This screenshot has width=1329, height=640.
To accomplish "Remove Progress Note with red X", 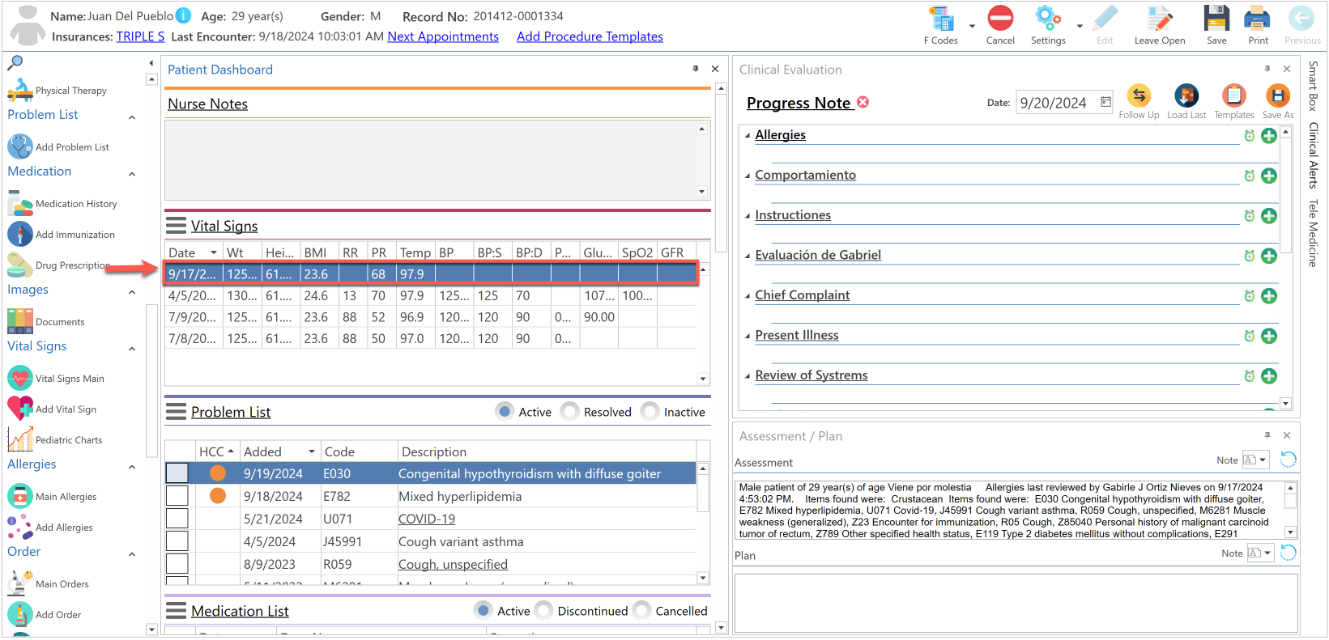I will click(x=863, y=102).
